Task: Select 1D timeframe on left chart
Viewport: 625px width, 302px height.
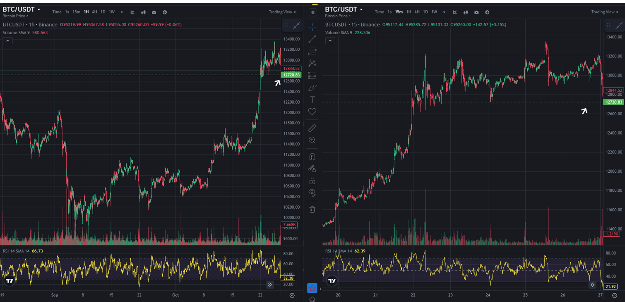Action: tap(103, 12)
